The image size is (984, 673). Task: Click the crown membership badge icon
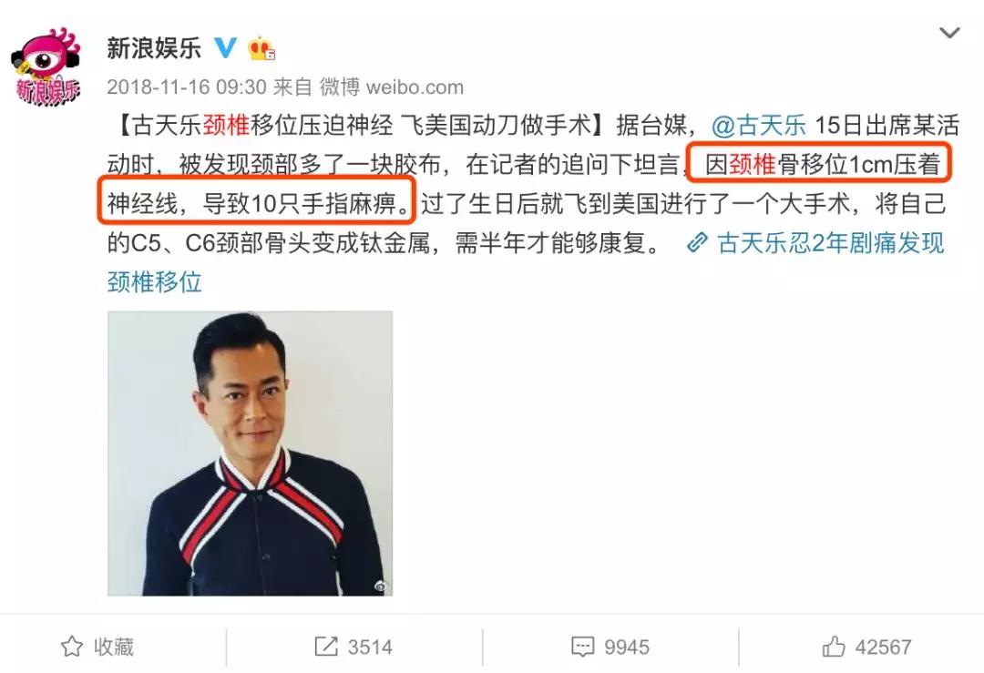[x=261, y=48]
